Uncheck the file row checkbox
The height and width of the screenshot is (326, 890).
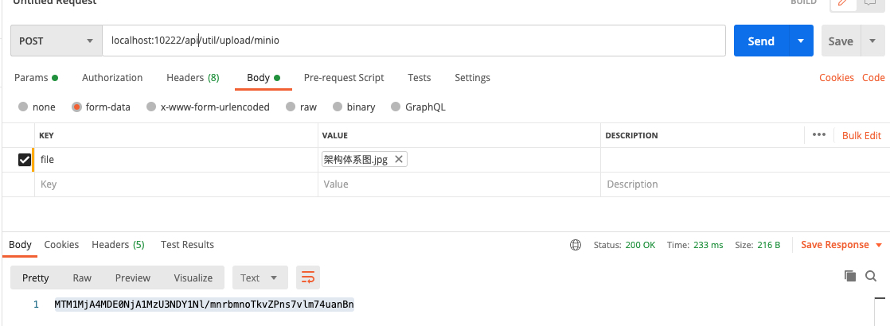[x=25, y=160]
